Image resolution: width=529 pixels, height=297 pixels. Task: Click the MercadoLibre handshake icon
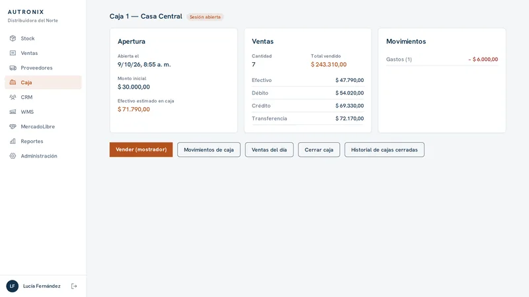[x=13, y=126]
